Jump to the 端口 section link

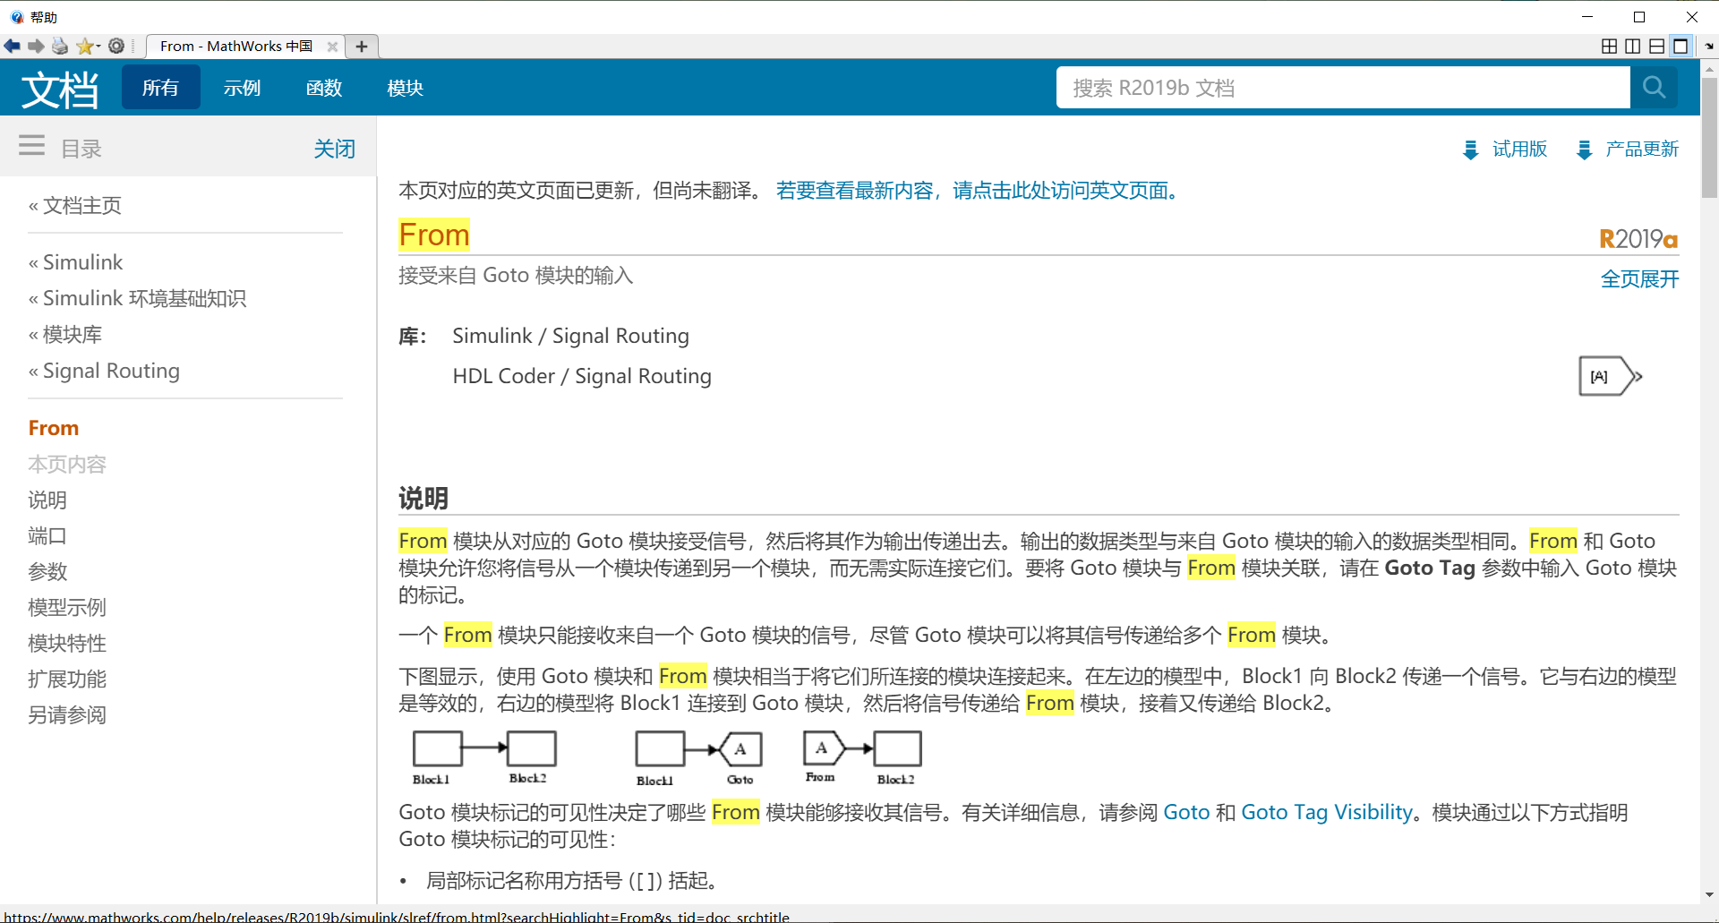[47, 536]
